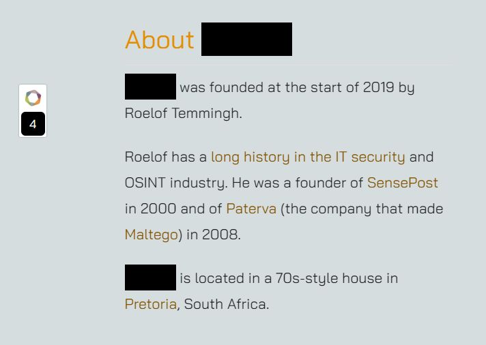Open the long history in IT security link

pyautogui.click(x=308, y=157)
